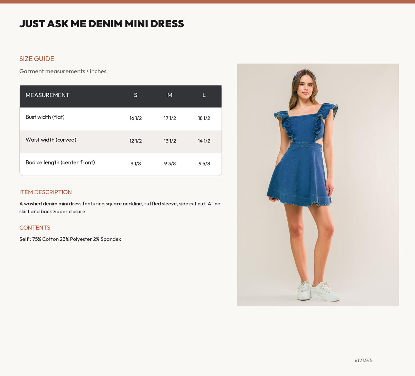The image size is (415, 376).
Task: Click bodice length value 9 5/8
Action: (204, 164)
